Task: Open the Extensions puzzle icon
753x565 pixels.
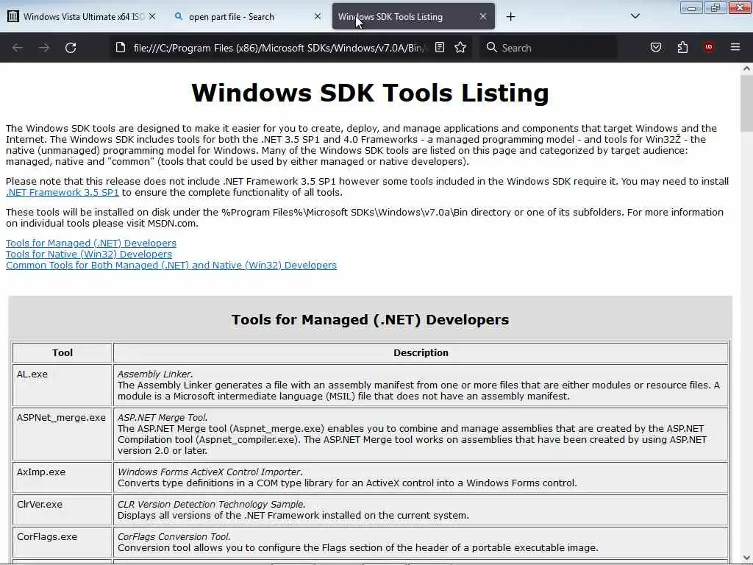Action: [x=682, y=47]
